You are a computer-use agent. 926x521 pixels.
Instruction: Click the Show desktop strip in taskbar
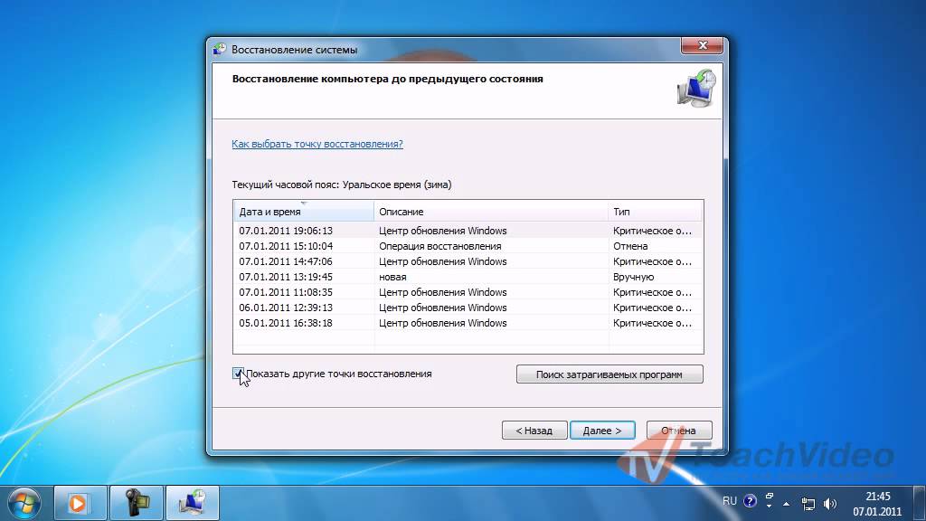tap(920, 503)
